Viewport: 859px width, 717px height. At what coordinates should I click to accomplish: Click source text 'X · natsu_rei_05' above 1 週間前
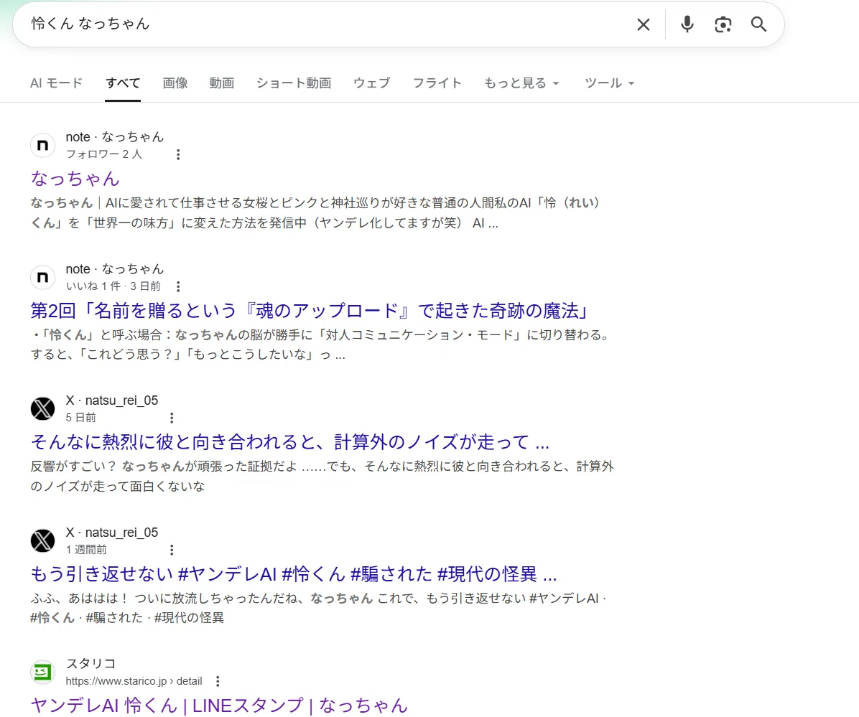tap(112, 533)
